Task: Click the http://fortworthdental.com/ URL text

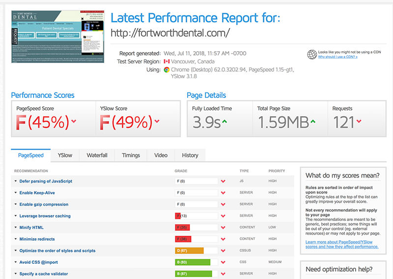Action: 170,33
